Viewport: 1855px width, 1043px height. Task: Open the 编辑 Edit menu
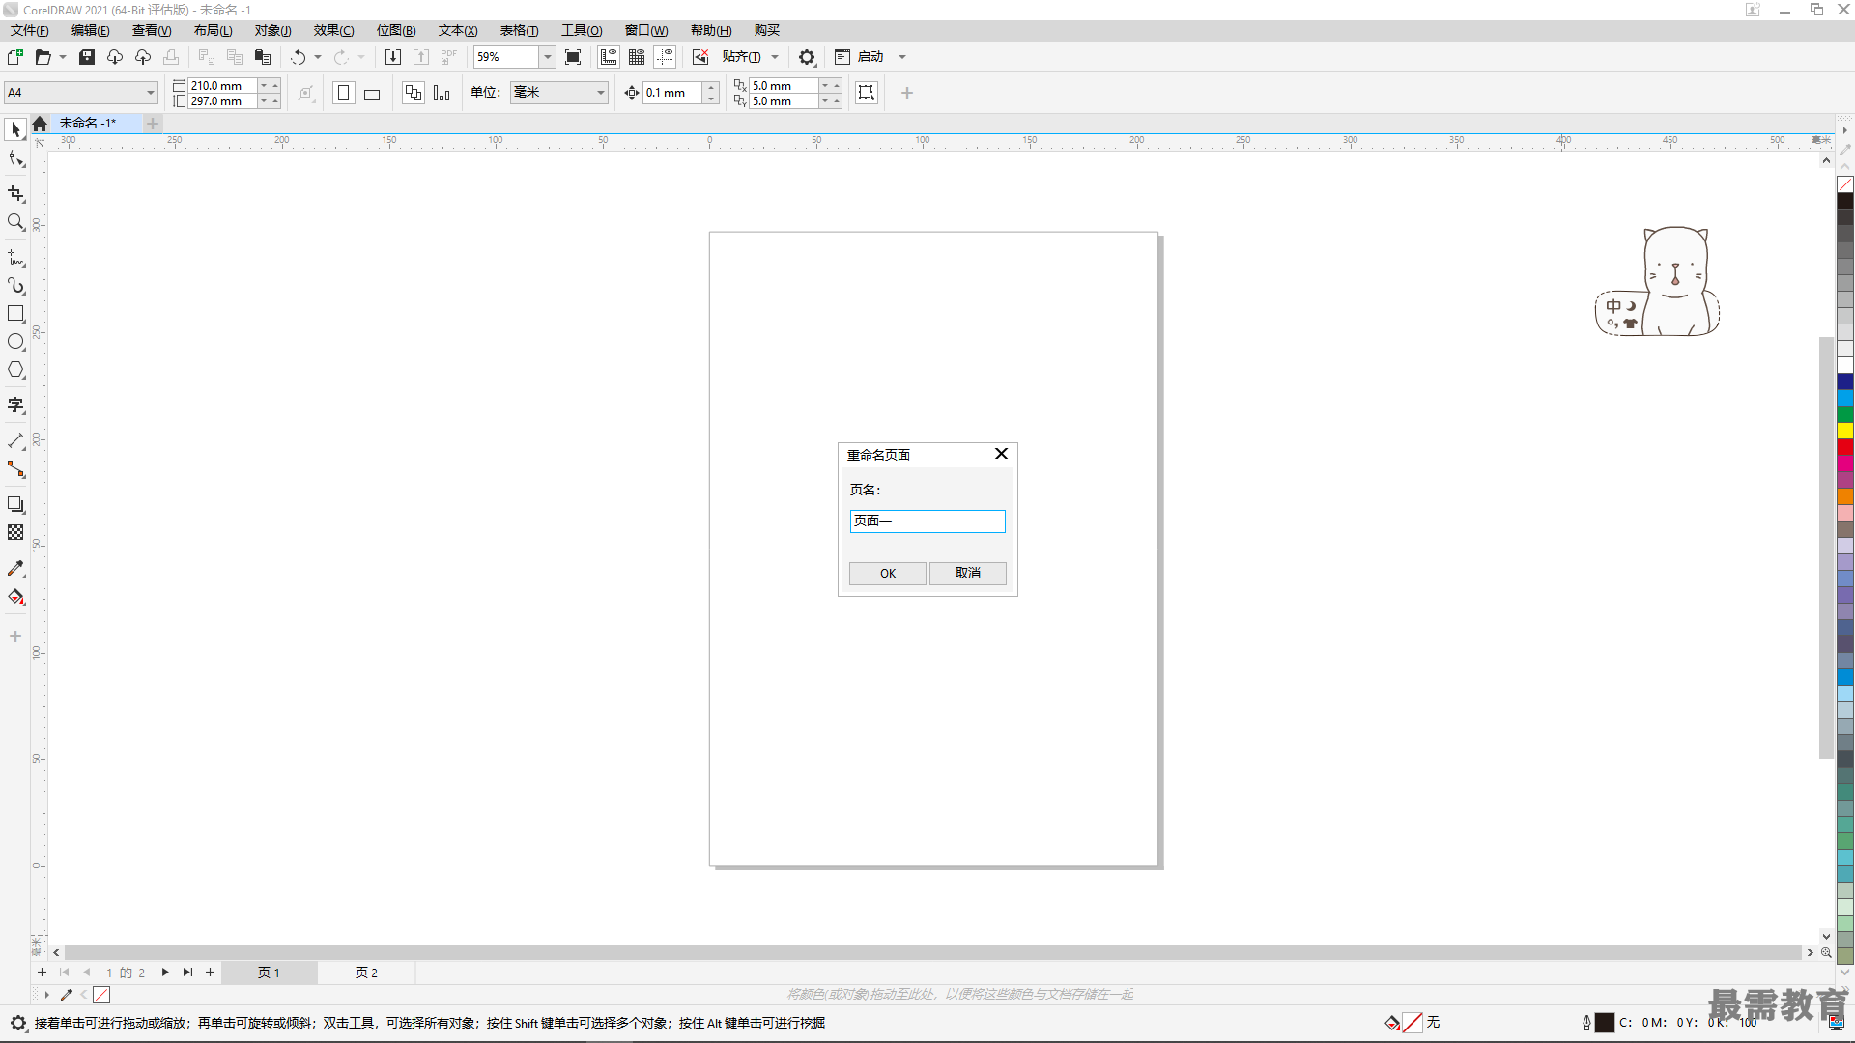(90, 31)
